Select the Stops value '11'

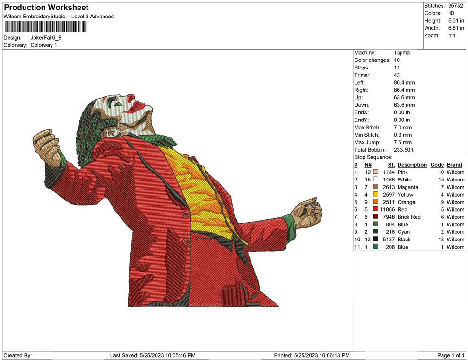pos(397,68)
